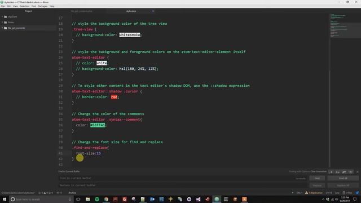Close the find and replace panel
The width and height of the screenshot is (361, 203).
pos(357,171)
